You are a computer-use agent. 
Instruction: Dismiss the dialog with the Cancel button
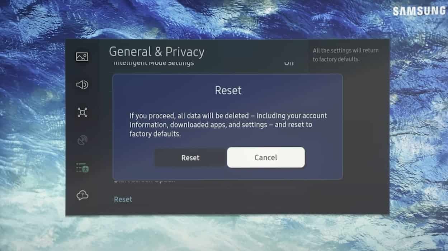(266, 157)
